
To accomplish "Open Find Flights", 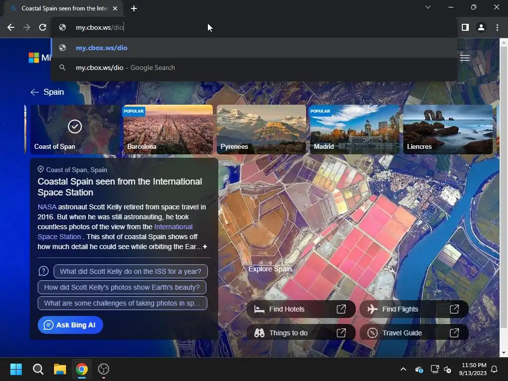I will (414, 309).
